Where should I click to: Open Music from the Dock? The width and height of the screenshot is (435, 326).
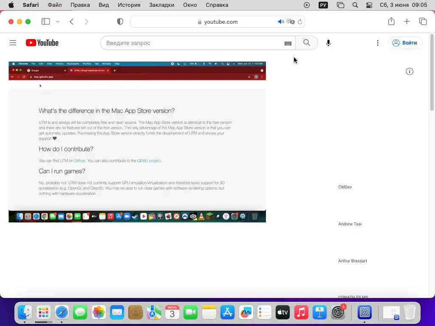[x=301, y=313]
